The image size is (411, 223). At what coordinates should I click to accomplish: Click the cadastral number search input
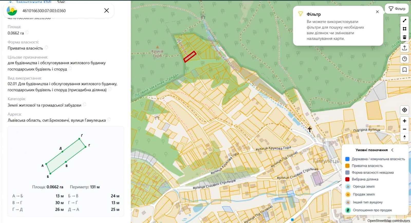[x=60, y=11]
